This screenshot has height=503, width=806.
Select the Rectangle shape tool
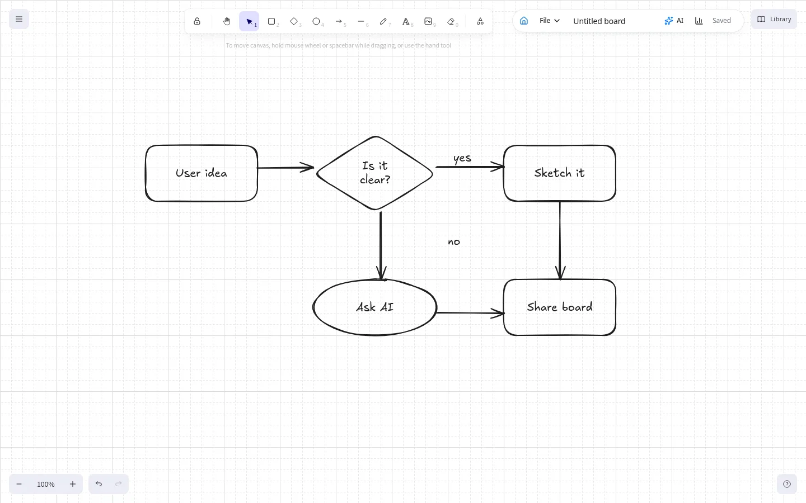click(271, 21)
